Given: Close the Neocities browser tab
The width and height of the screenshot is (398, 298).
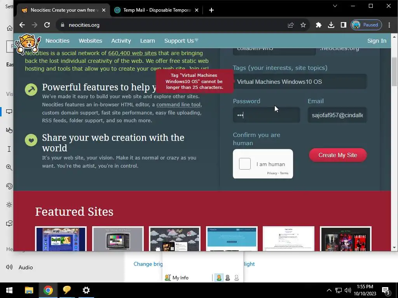Looking at the screenshot, I should pos(103,10).
